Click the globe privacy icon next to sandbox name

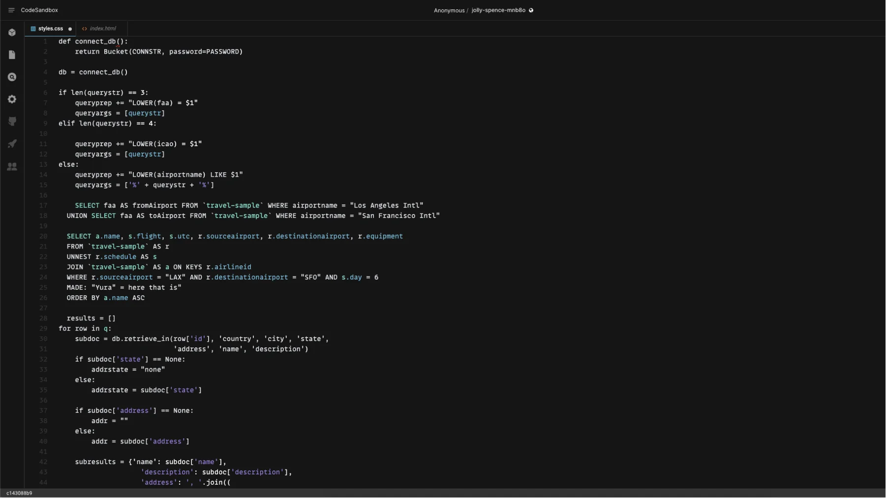(x=531, y=10)
